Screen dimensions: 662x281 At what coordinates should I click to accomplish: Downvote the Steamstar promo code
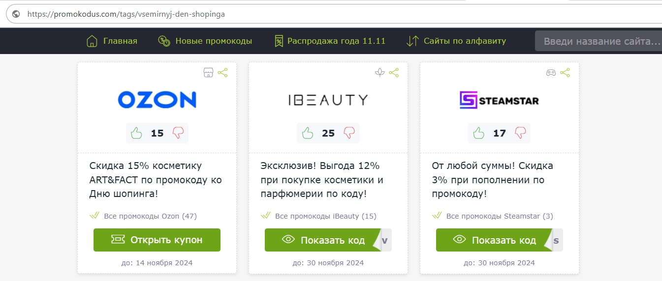520,133
